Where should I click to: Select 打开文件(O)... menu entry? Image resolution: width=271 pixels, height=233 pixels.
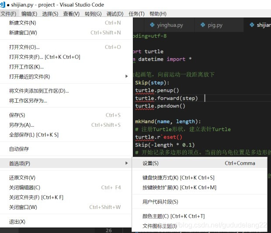(x=66, y=47)
